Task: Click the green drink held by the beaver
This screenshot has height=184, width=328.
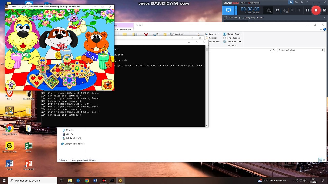Action: 104,61
